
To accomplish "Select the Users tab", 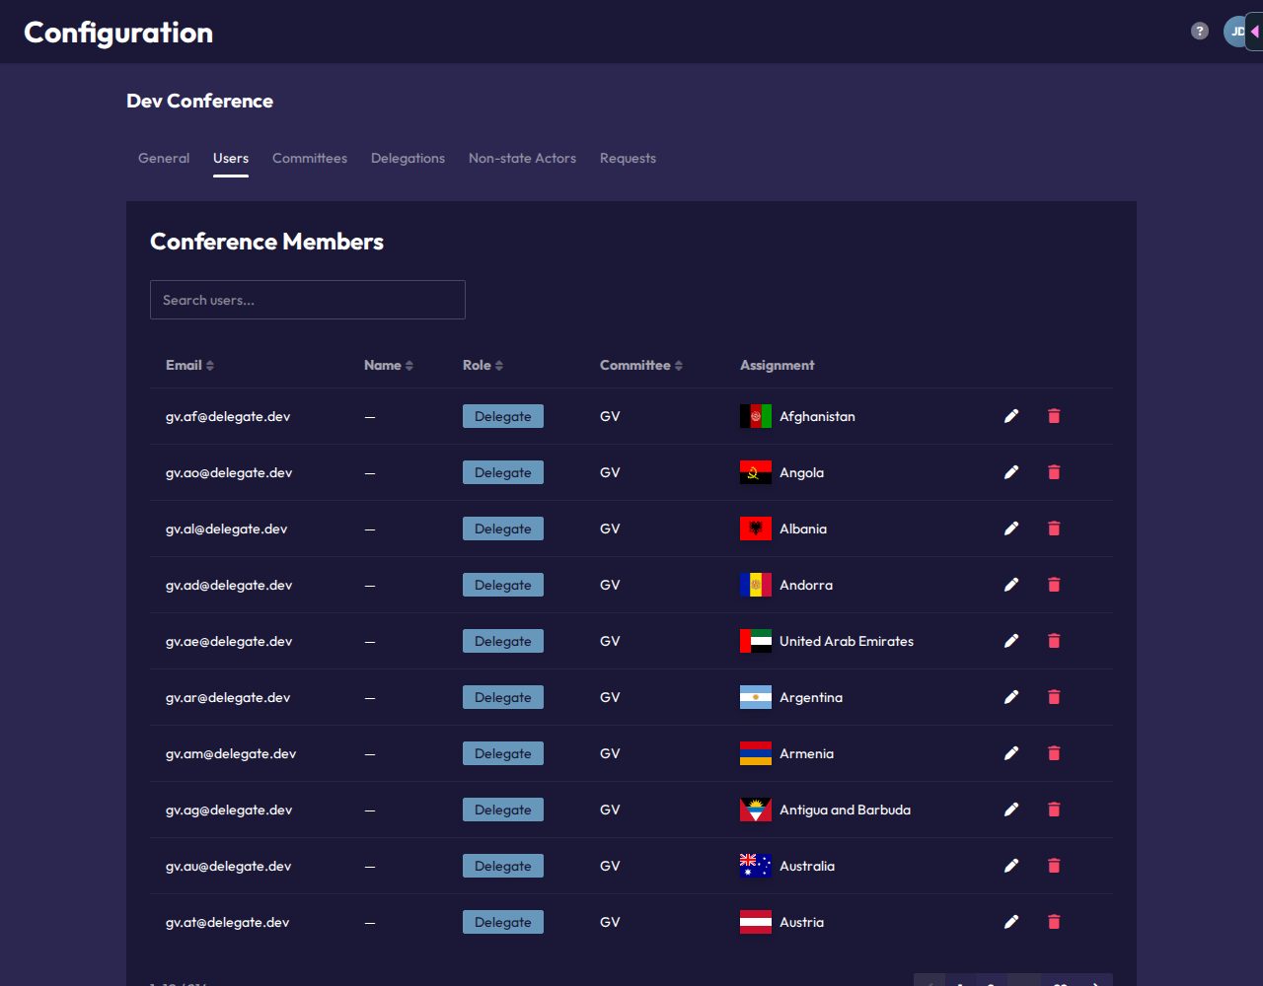I will click(231, 158).
